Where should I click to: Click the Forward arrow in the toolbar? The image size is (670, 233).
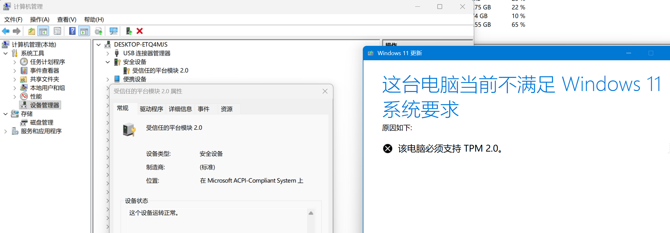(x=17, y=31)
